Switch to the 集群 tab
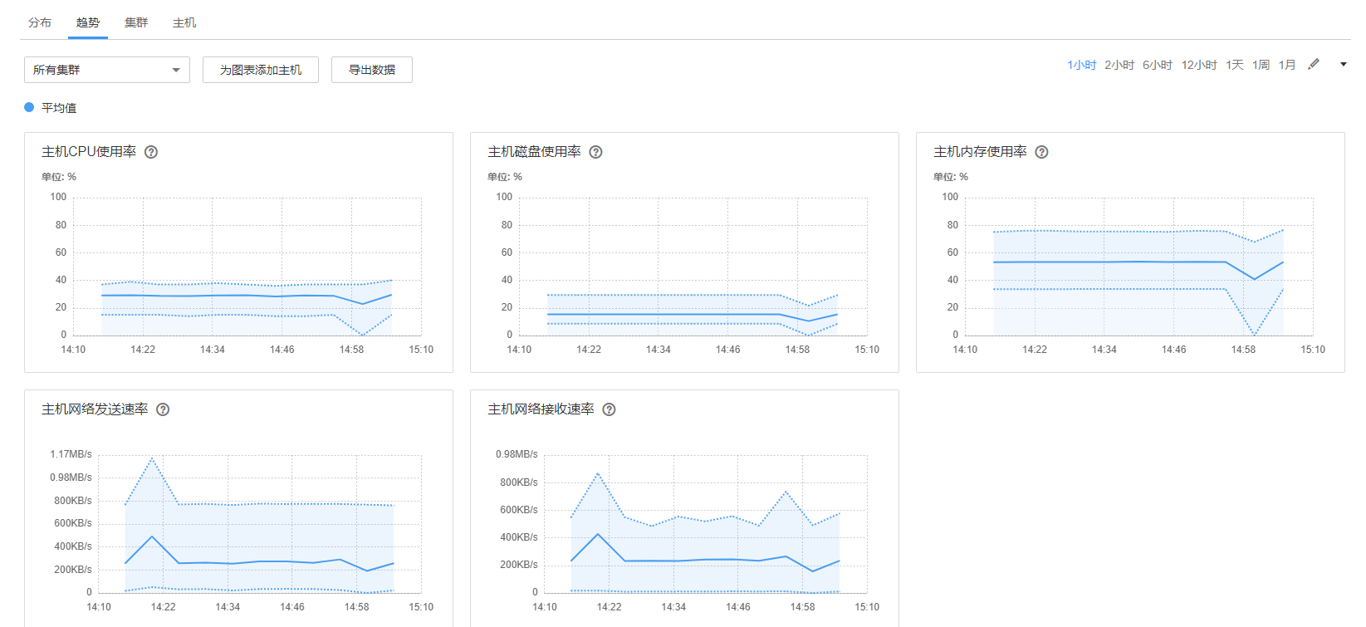 [136, 22]
